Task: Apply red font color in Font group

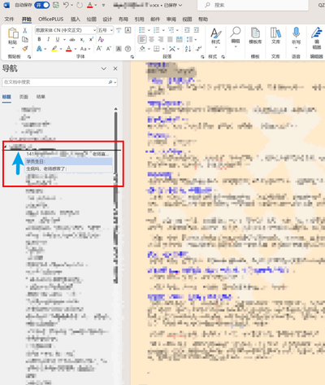Action: coord(69,49)
